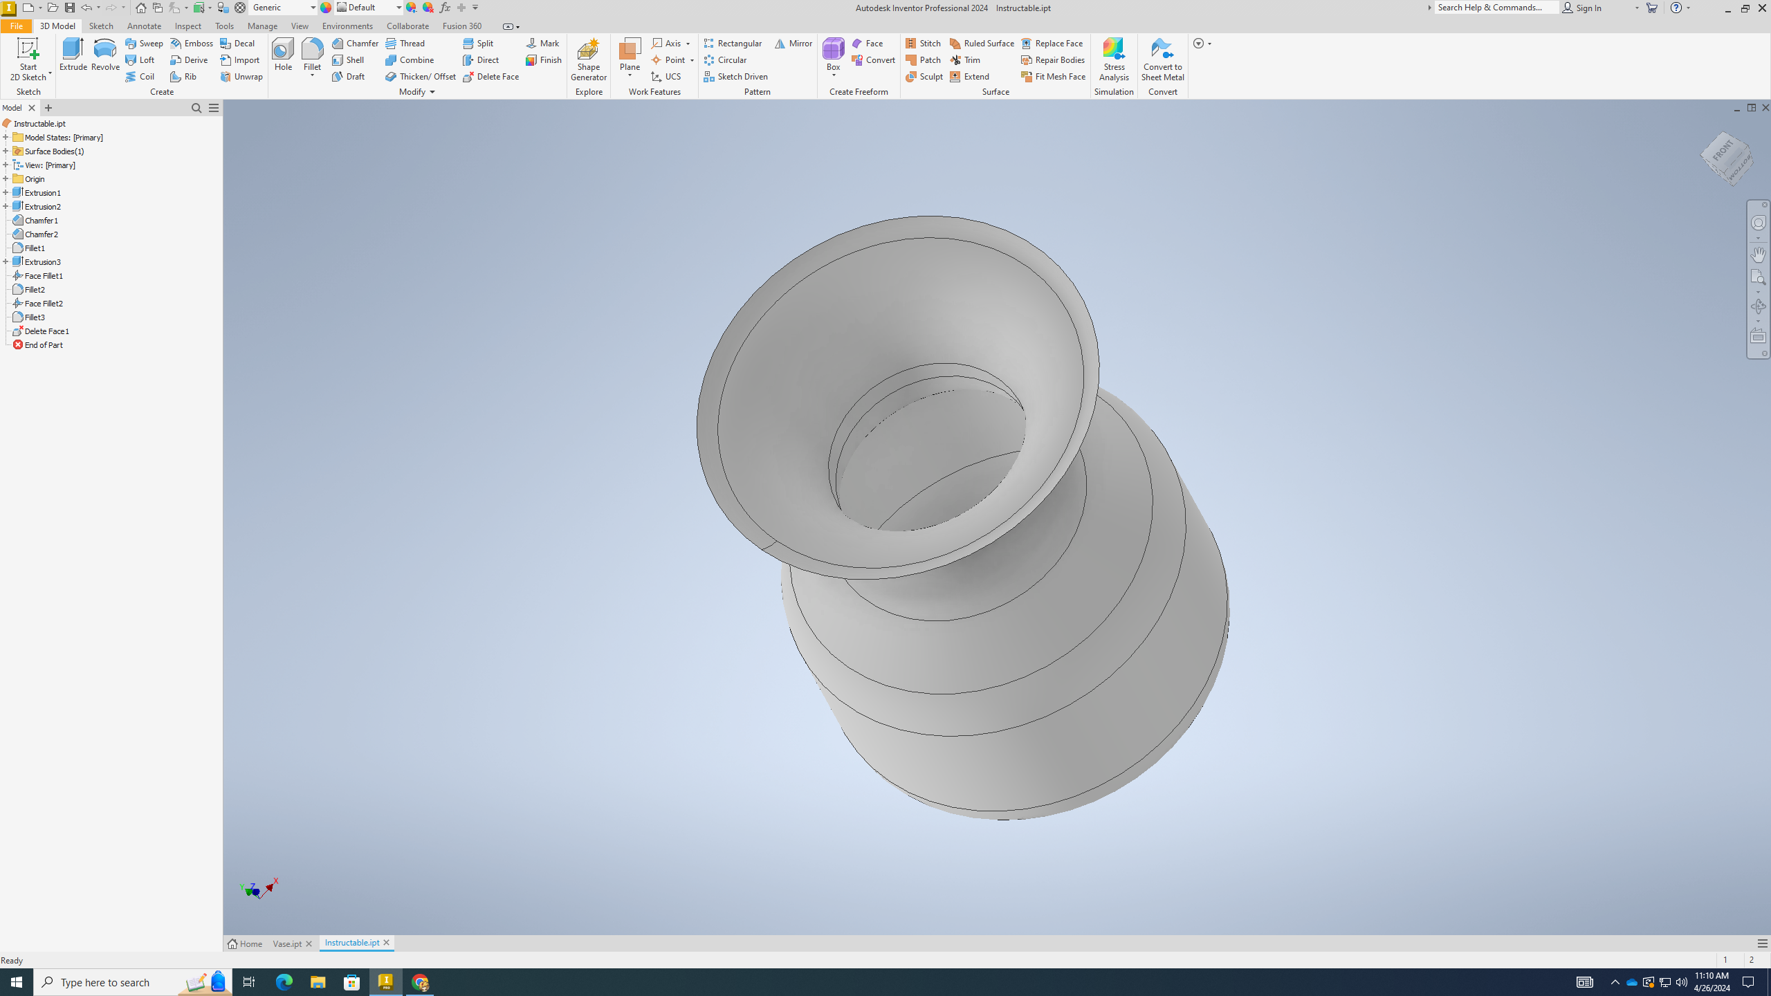1771x996 pixels.
Task: Save the document
Action: tap(69, 8)
